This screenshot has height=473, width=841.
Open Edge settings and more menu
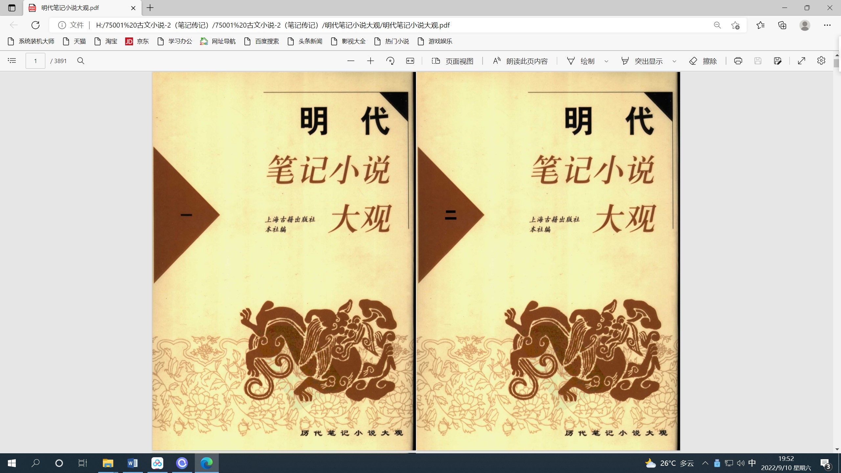click(x=827, y=25)
